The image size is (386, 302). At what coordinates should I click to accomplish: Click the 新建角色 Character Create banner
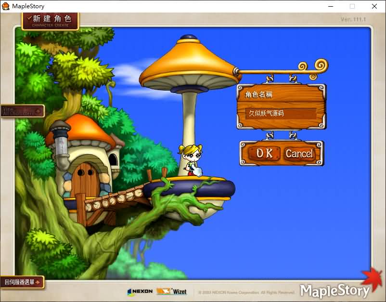pos(50,21)
